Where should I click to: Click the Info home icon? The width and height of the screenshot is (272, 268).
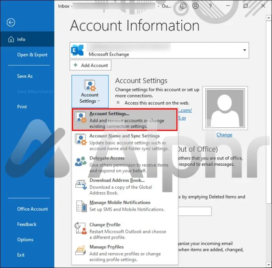pyautogui.click(x=11, y=39)
